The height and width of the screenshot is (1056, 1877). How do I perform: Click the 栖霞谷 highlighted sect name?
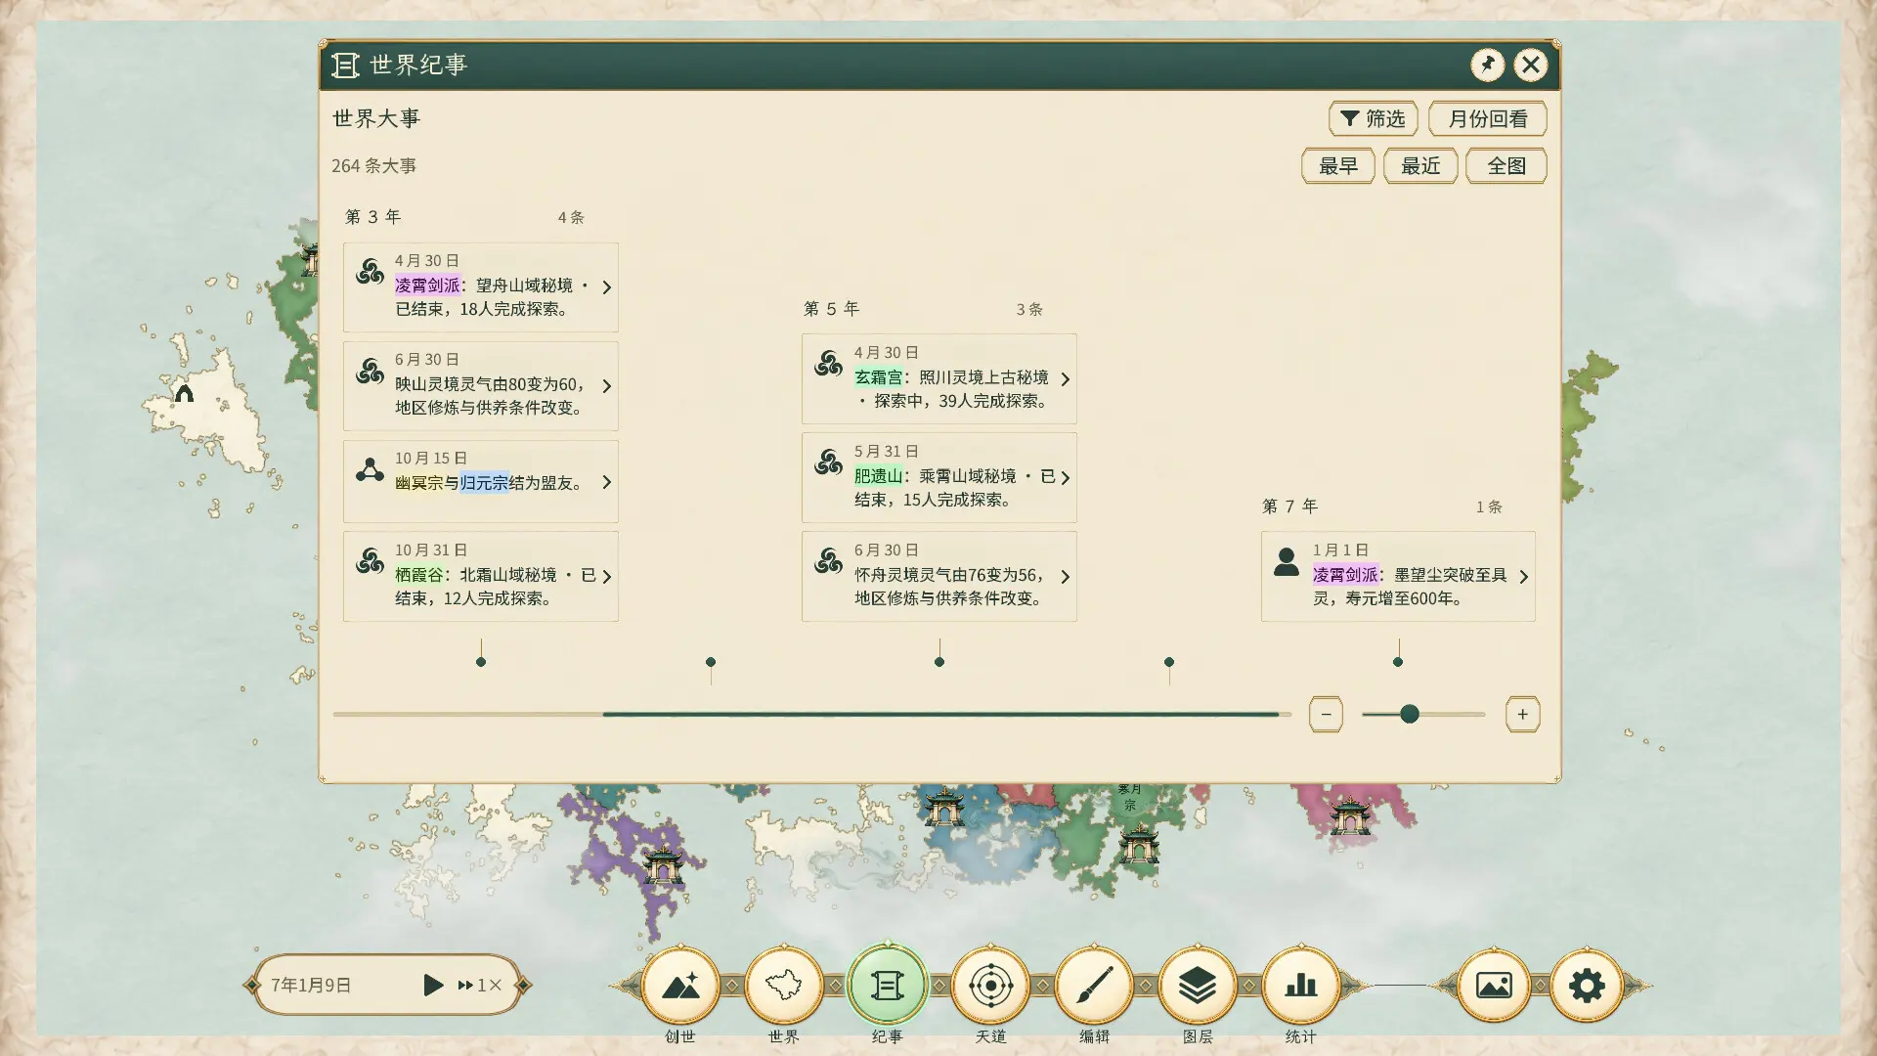coord(418,574)
